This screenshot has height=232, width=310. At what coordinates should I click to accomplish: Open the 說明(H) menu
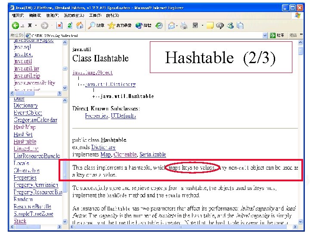click(x=112, y=15)
